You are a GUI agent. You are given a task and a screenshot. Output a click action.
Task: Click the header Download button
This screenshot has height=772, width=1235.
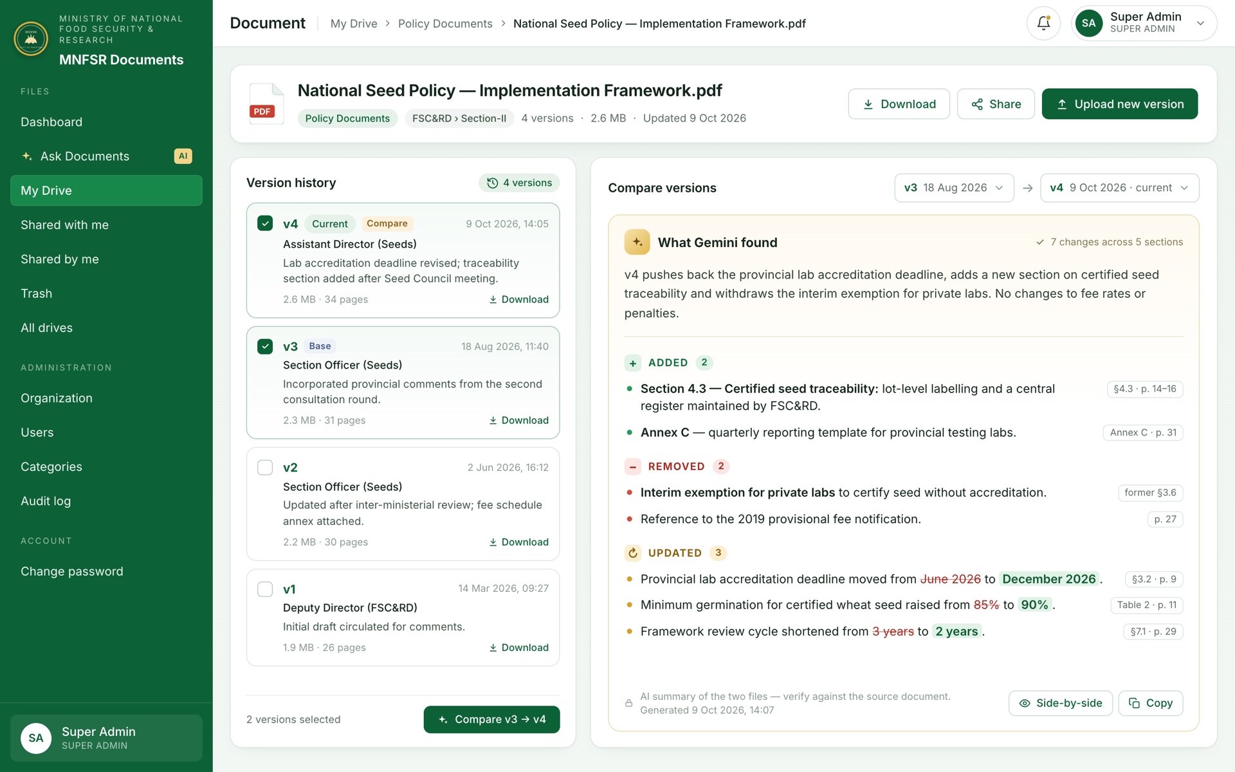tap(899, 104)
